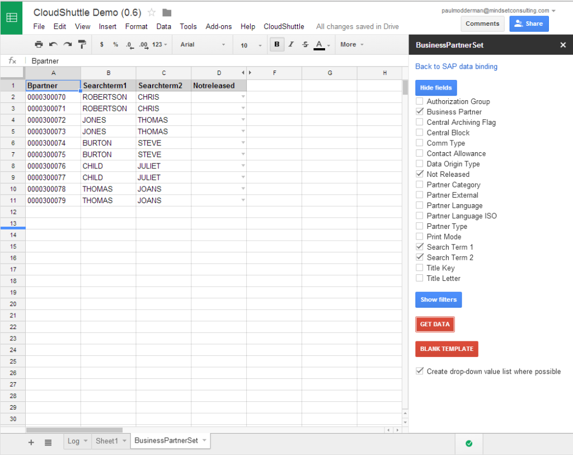Toggle italic formatting
The width and height of the screenshot is (573, 455).
coord(291,45)
